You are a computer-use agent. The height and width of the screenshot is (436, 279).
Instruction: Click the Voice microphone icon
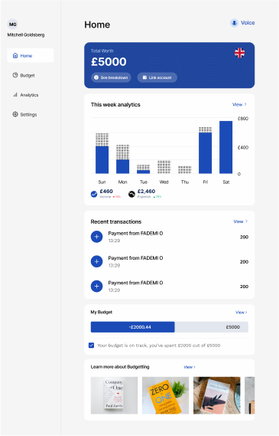[x=235, y=23]
